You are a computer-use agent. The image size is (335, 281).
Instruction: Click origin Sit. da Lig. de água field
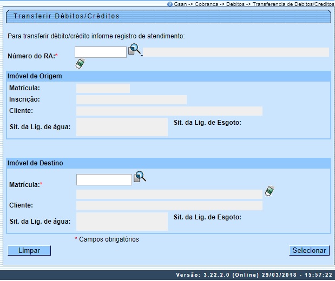[122, 127]
